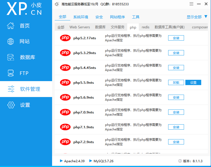Click the MySQL5.7.26 status text

[103, 161]
